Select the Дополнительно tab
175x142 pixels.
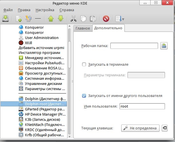108,28
